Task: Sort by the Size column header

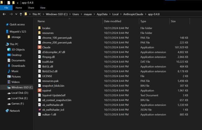Action: pos(173,21)
